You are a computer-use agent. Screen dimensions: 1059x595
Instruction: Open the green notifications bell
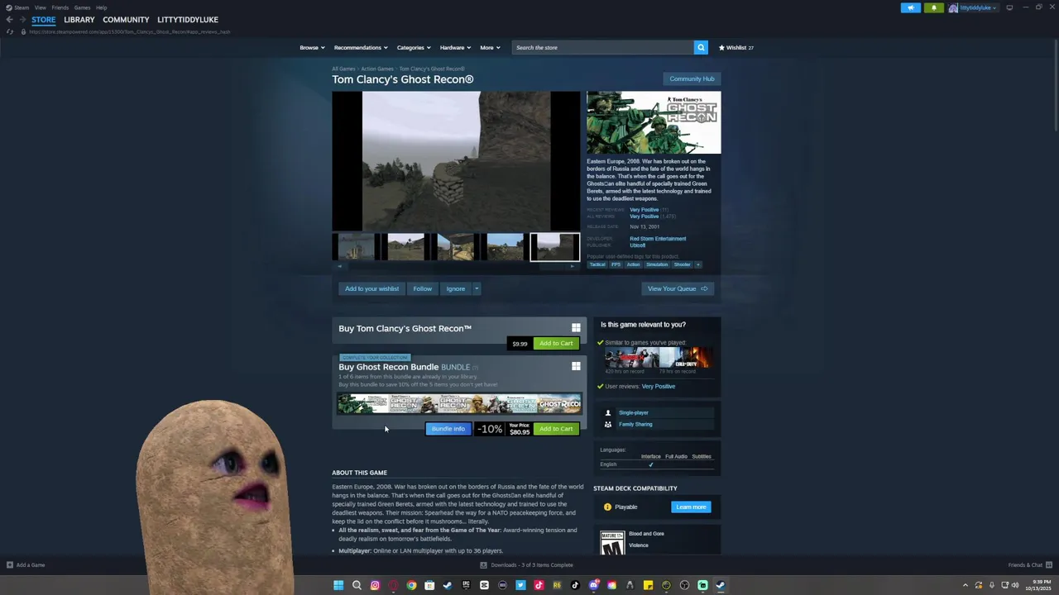point(933,7)
